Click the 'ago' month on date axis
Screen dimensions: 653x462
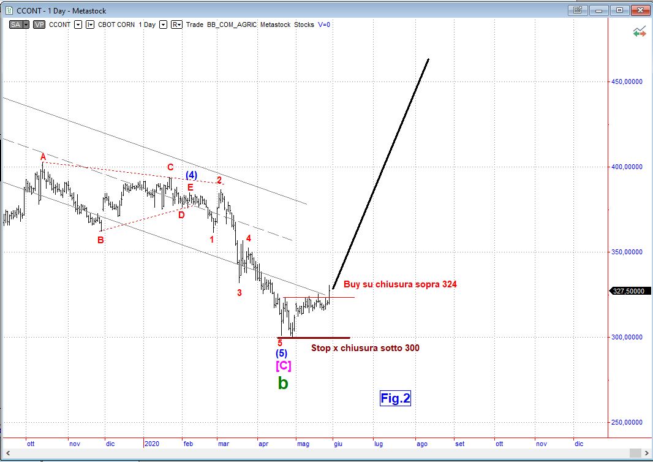click(422, 444)
